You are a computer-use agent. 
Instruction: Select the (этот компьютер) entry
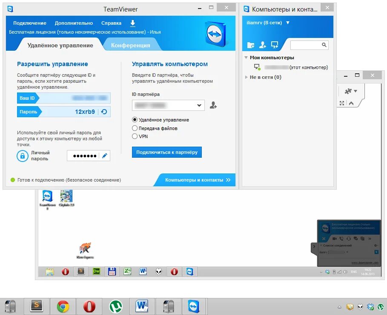(x=291, y=67)
